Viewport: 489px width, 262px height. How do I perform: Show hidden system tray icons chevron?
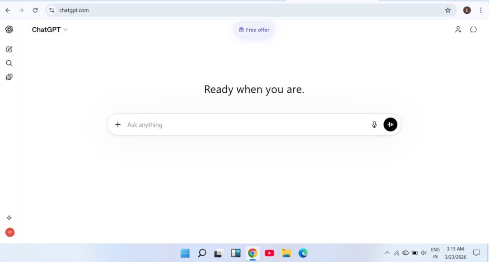[x=387, y=253]
